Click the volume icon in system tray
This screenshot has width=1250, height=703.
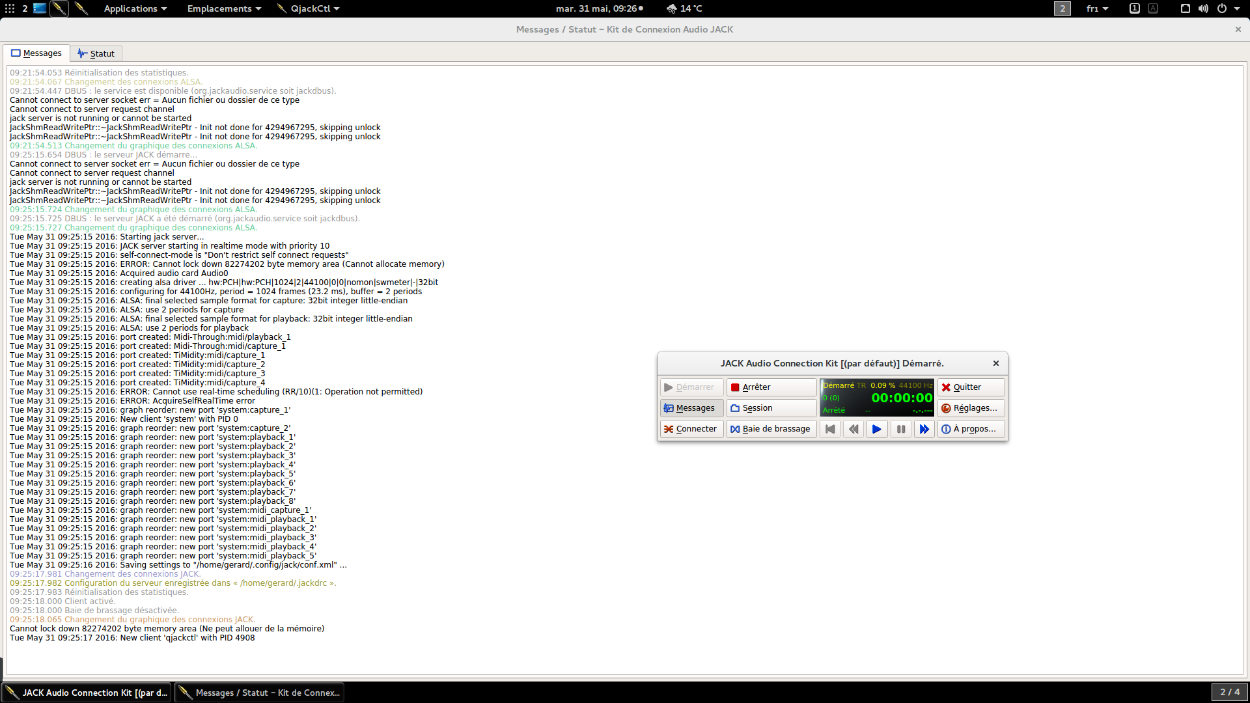[x=1203, y=8]
